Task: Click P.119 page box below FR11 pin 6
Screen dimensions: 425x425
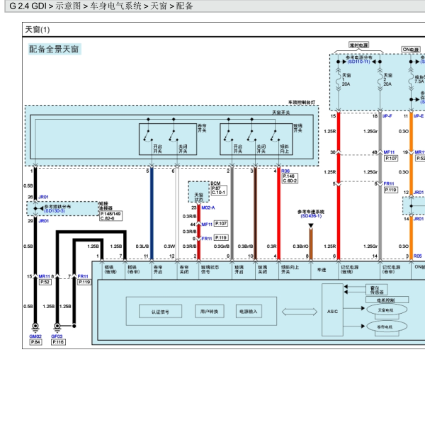Action: pyautogui.click(x=391, y=190)
